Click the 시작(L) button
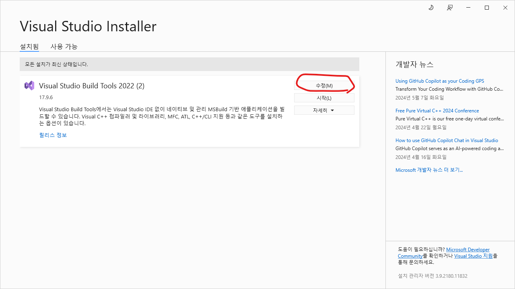Screen dimensions: 515x289 pyautogui.click(x=324, y=98)
